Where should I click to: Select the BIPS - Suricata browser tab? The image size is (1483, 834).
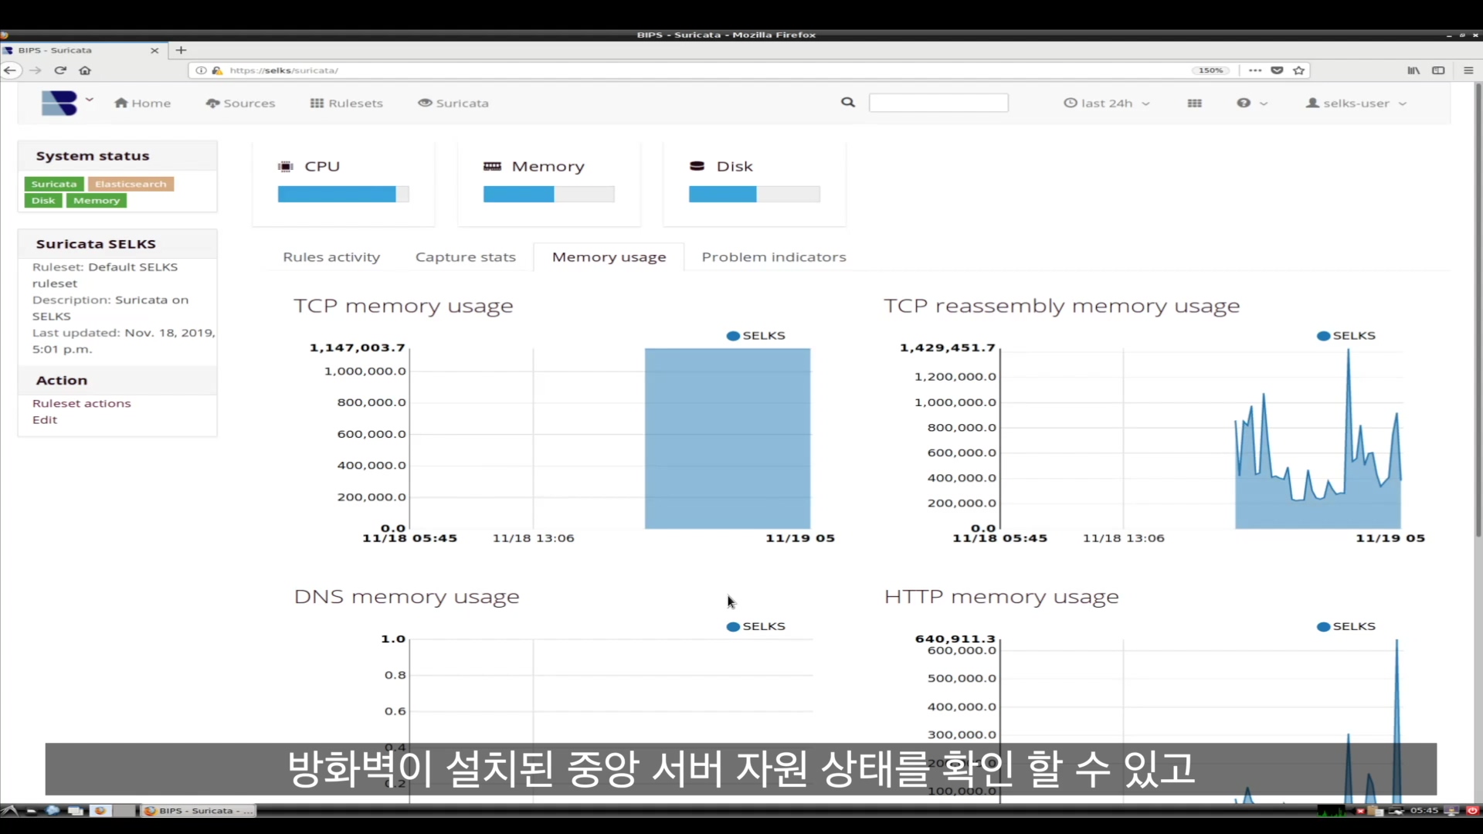click(83, 50)
